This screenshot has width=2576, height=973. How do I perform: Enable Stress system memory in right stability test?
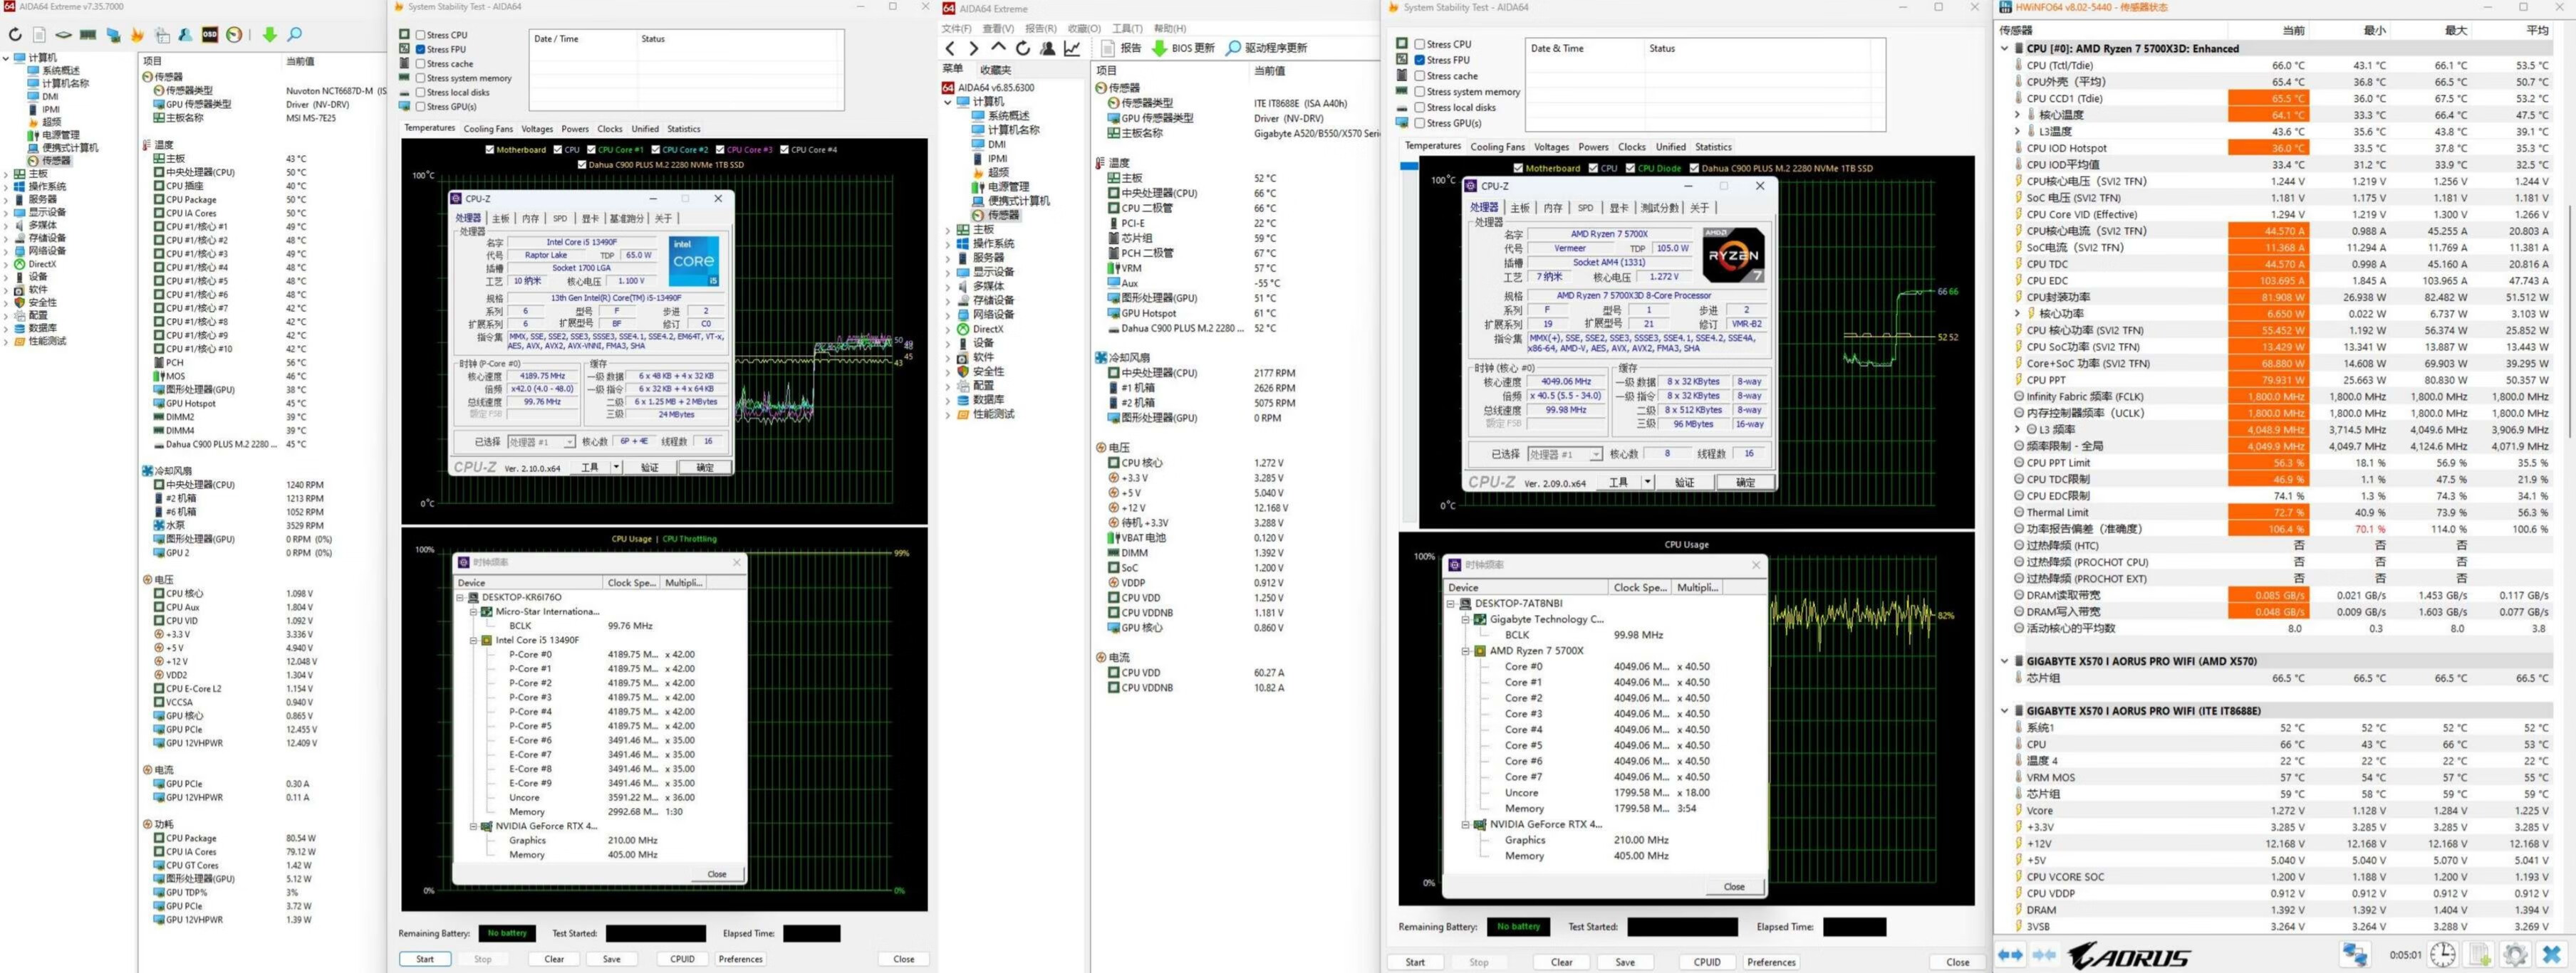pyautogui.click(x=1419, y=92)
